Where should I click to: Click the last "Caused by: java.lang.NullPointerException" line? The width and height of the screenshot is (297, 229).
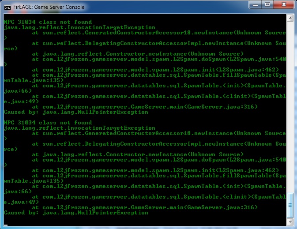click(x=76, y=213)
